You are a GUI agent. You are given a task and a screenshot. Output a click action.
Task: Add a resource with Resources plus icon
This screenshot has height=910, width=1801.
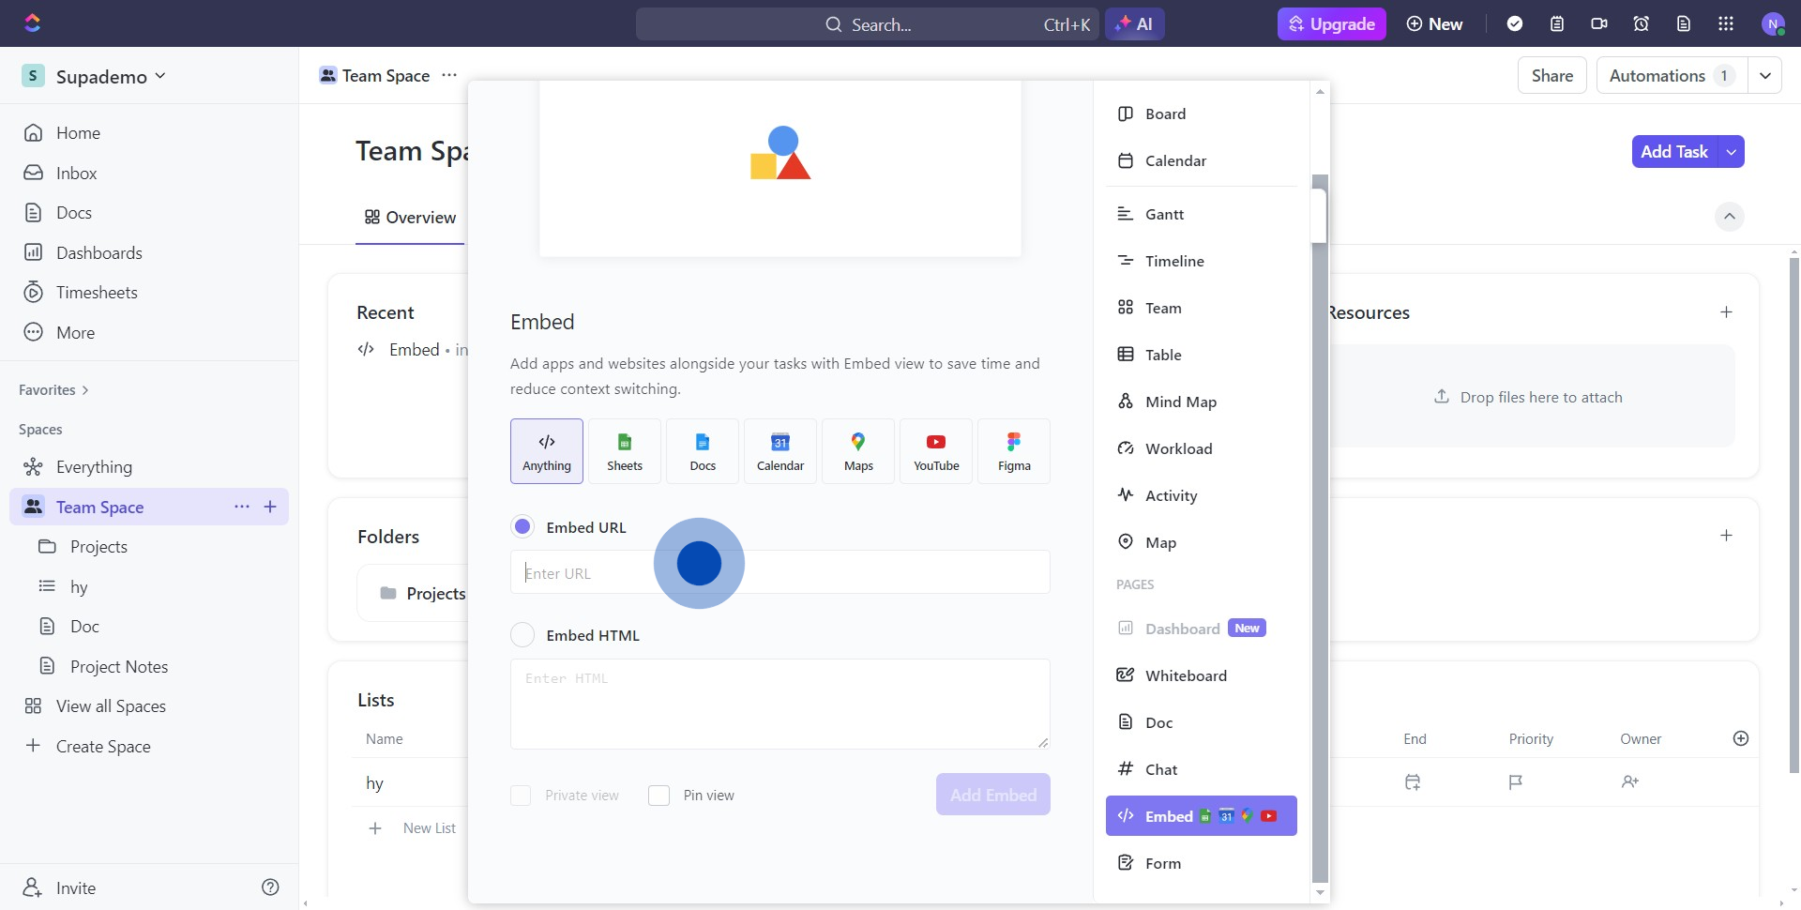pyautogui.click(x=1726, y=312)
